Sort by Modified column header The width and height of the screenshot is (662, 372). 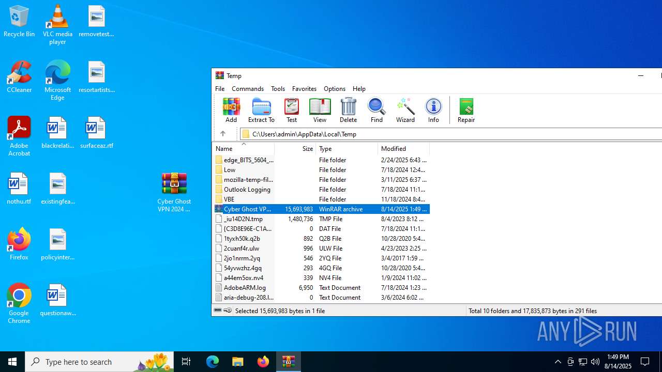click(x=404, y=148)
